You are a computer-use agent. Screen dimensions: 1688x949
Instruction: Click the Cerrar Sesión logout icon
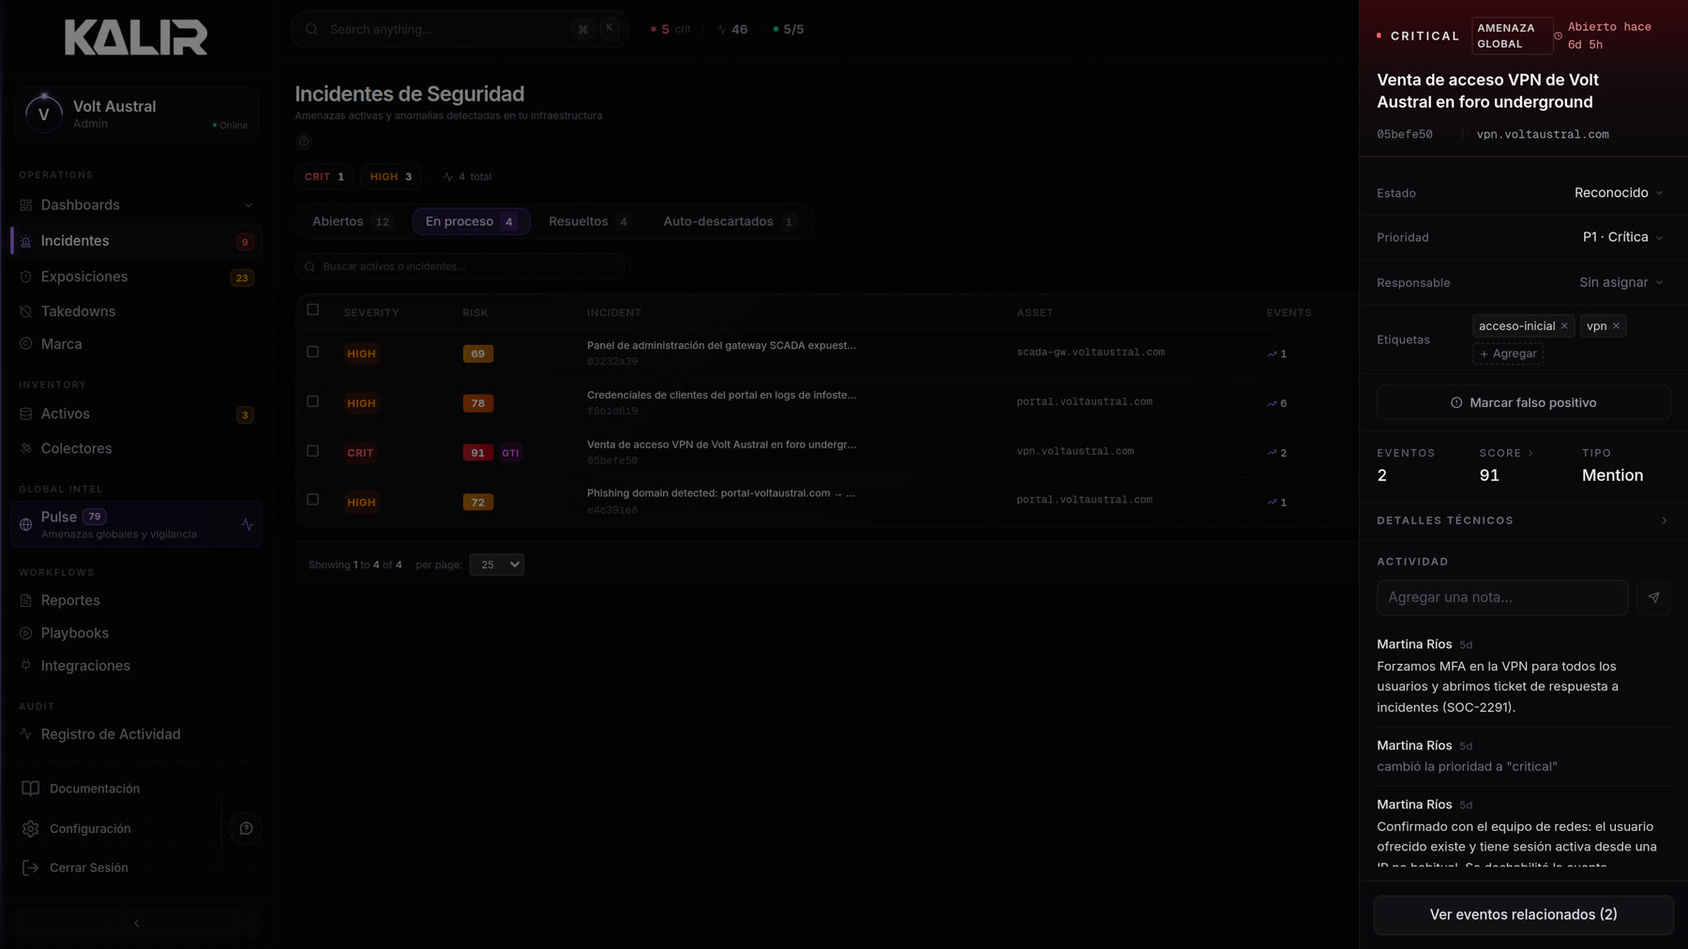[31, 868]
